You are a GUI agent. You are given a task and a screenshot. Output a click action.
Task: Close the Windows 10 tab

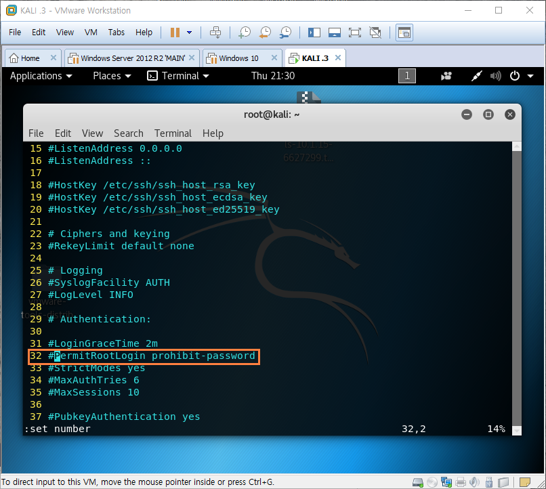(274, 58)
